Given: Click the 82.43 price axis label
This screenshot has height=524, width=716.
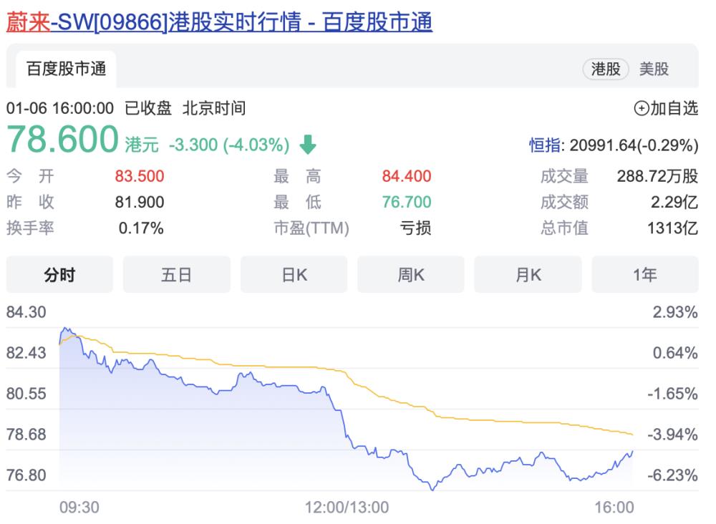Looking at the screenshot, I should [26, 353].
